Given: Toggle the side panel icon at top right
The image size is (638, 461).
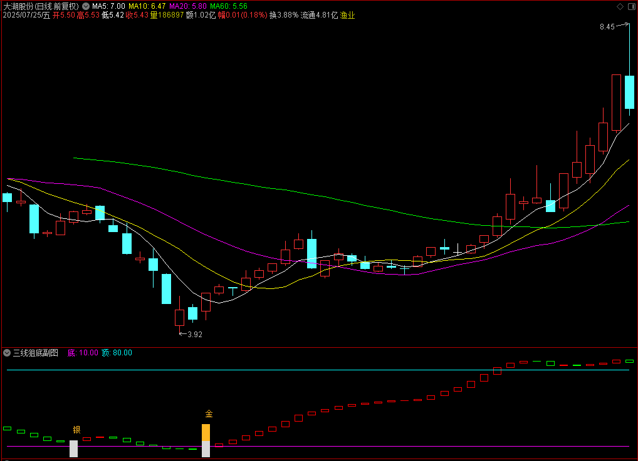Looking at the screenshot, I should click(632, 6).
